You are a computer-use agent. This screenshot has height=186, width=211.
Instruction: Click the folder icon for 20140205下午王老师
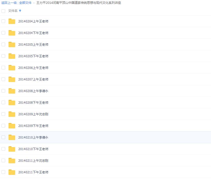point(12,56)
